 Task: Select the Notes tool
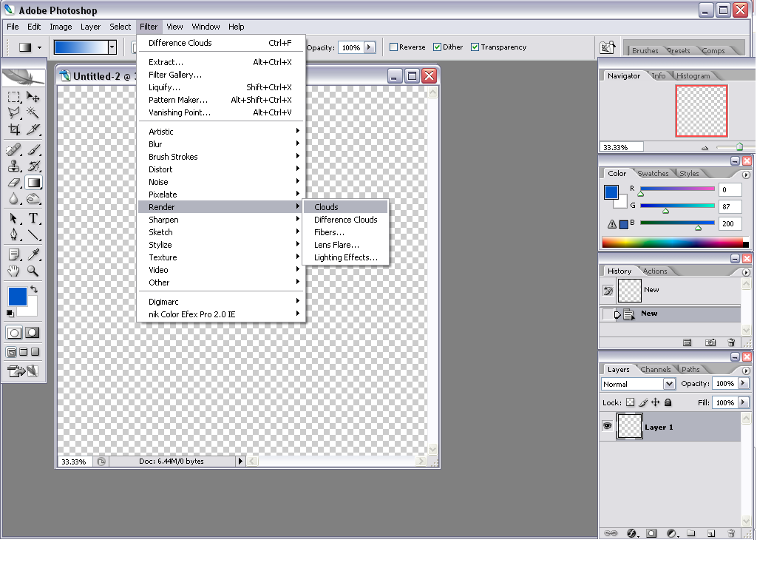[x=14, y=254]
